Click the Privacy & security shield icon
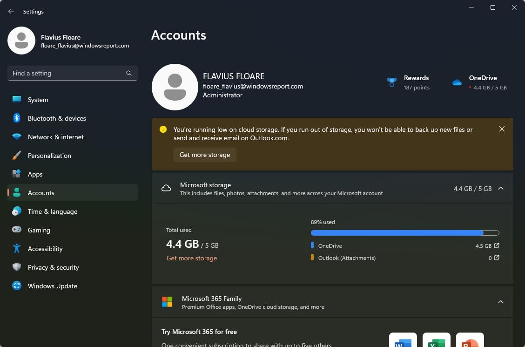The image size is (525, 347). click(17, 267)
